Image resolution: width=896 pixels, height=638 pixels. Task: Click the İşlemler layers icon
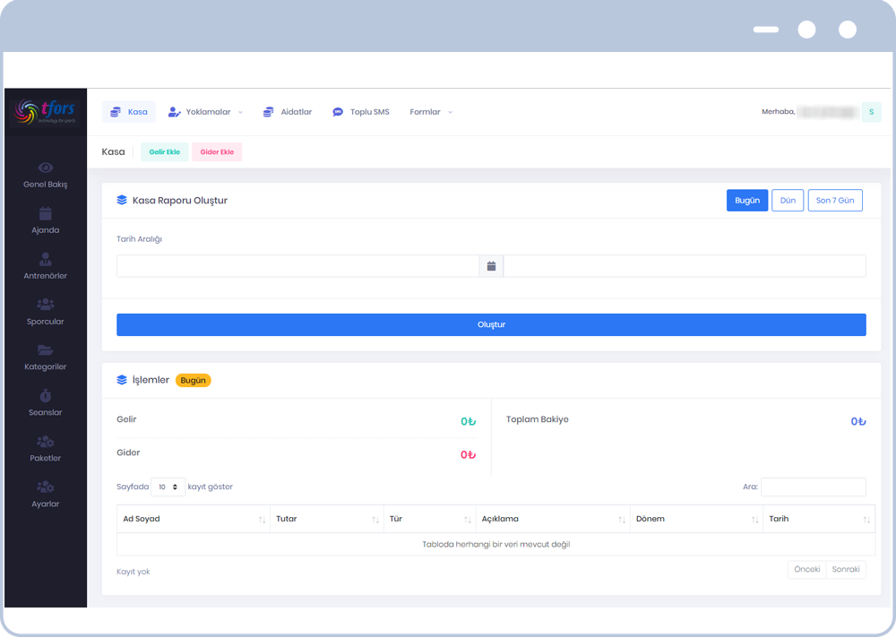[122, 380]
